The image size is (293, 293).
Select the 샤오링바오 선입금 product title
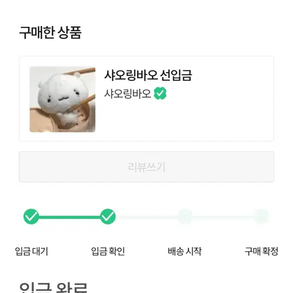point(148,75)
